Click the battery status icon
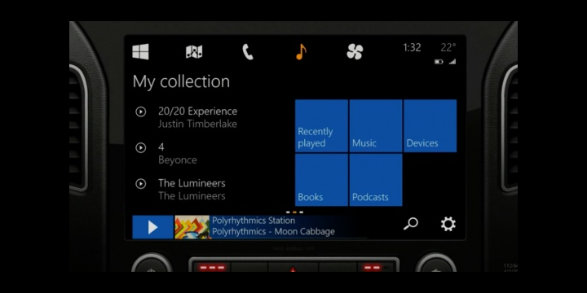The image size is (587, 293). pyautogui.click(x=439, y=62)
